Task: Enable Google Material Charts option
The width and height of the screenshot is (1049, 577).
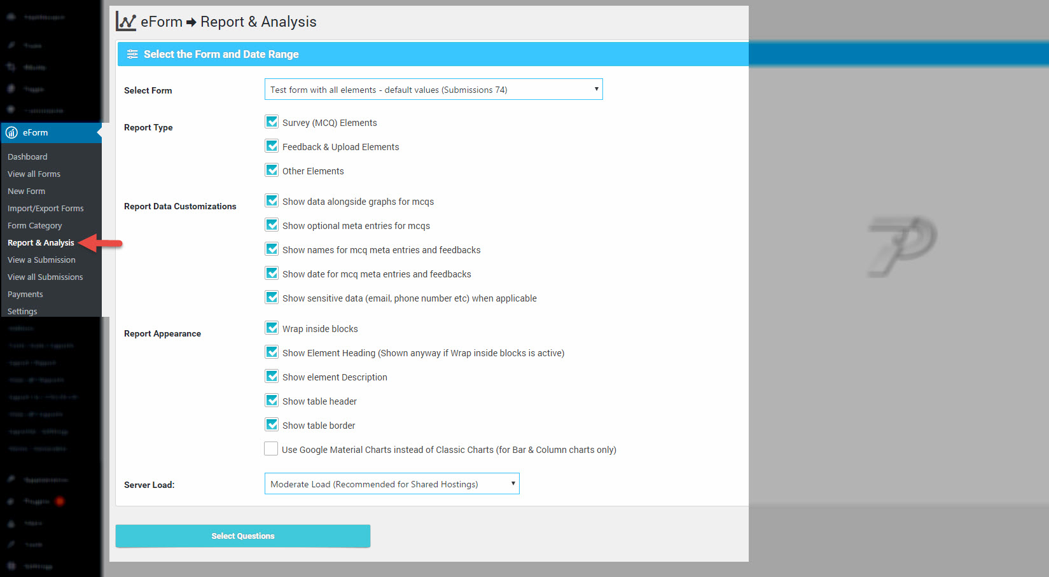Action: pos(271,449)
